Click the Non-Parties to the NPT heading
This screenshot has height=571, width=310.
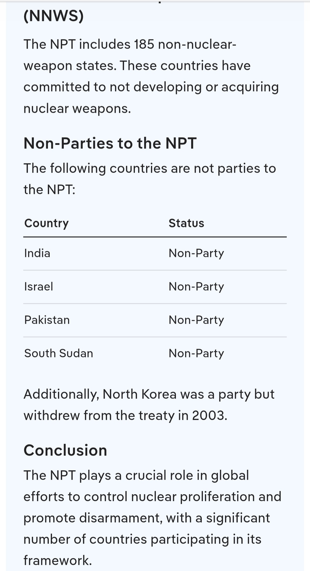click(110, 143)
